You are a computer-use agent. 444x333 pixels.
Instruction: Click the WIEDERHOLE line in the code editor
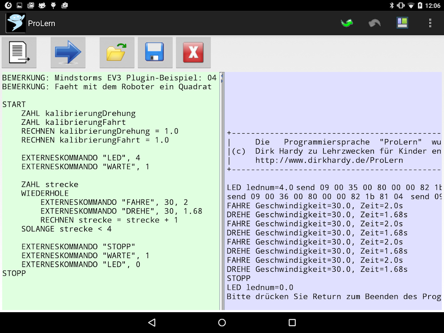tap(45, 194)
